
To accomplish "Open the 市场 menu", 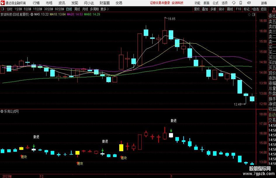I will (x=49, y=3).
